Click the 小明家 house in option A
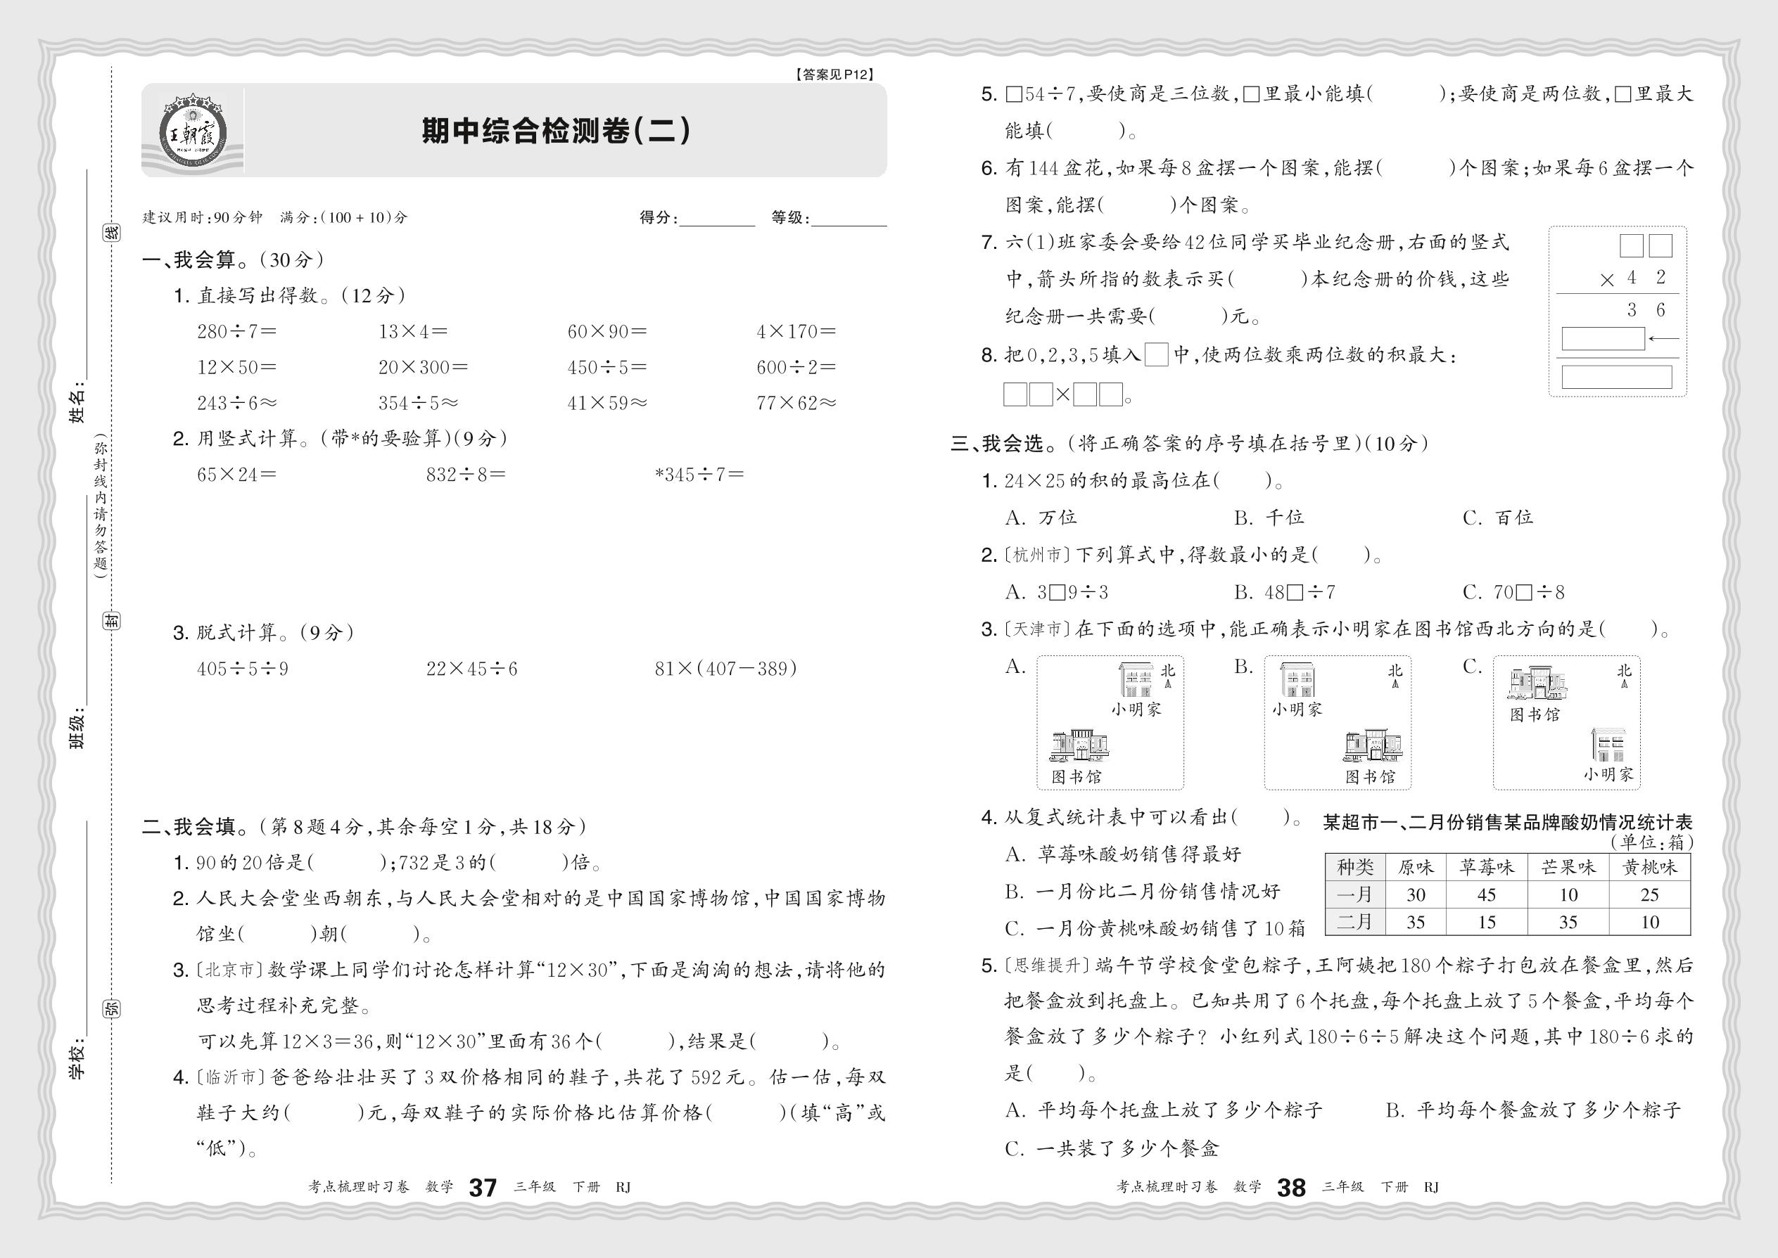1778x1258 pixels. 1136,679
